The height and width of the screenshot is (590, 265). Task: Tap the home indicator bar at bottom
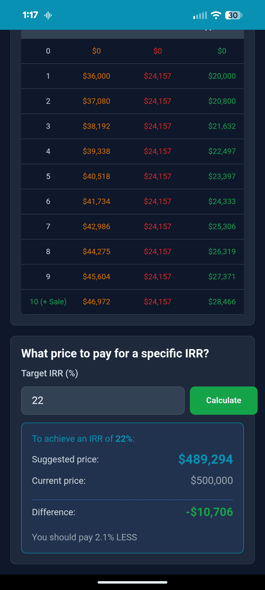pos(132,582)
